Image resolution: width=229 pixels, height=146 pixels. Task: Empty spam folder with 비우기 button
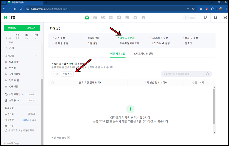32,94
